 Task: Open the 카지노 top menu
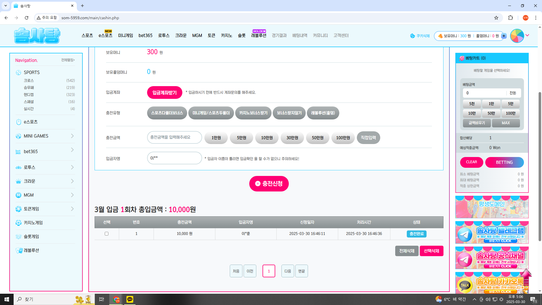pos(226,36)
